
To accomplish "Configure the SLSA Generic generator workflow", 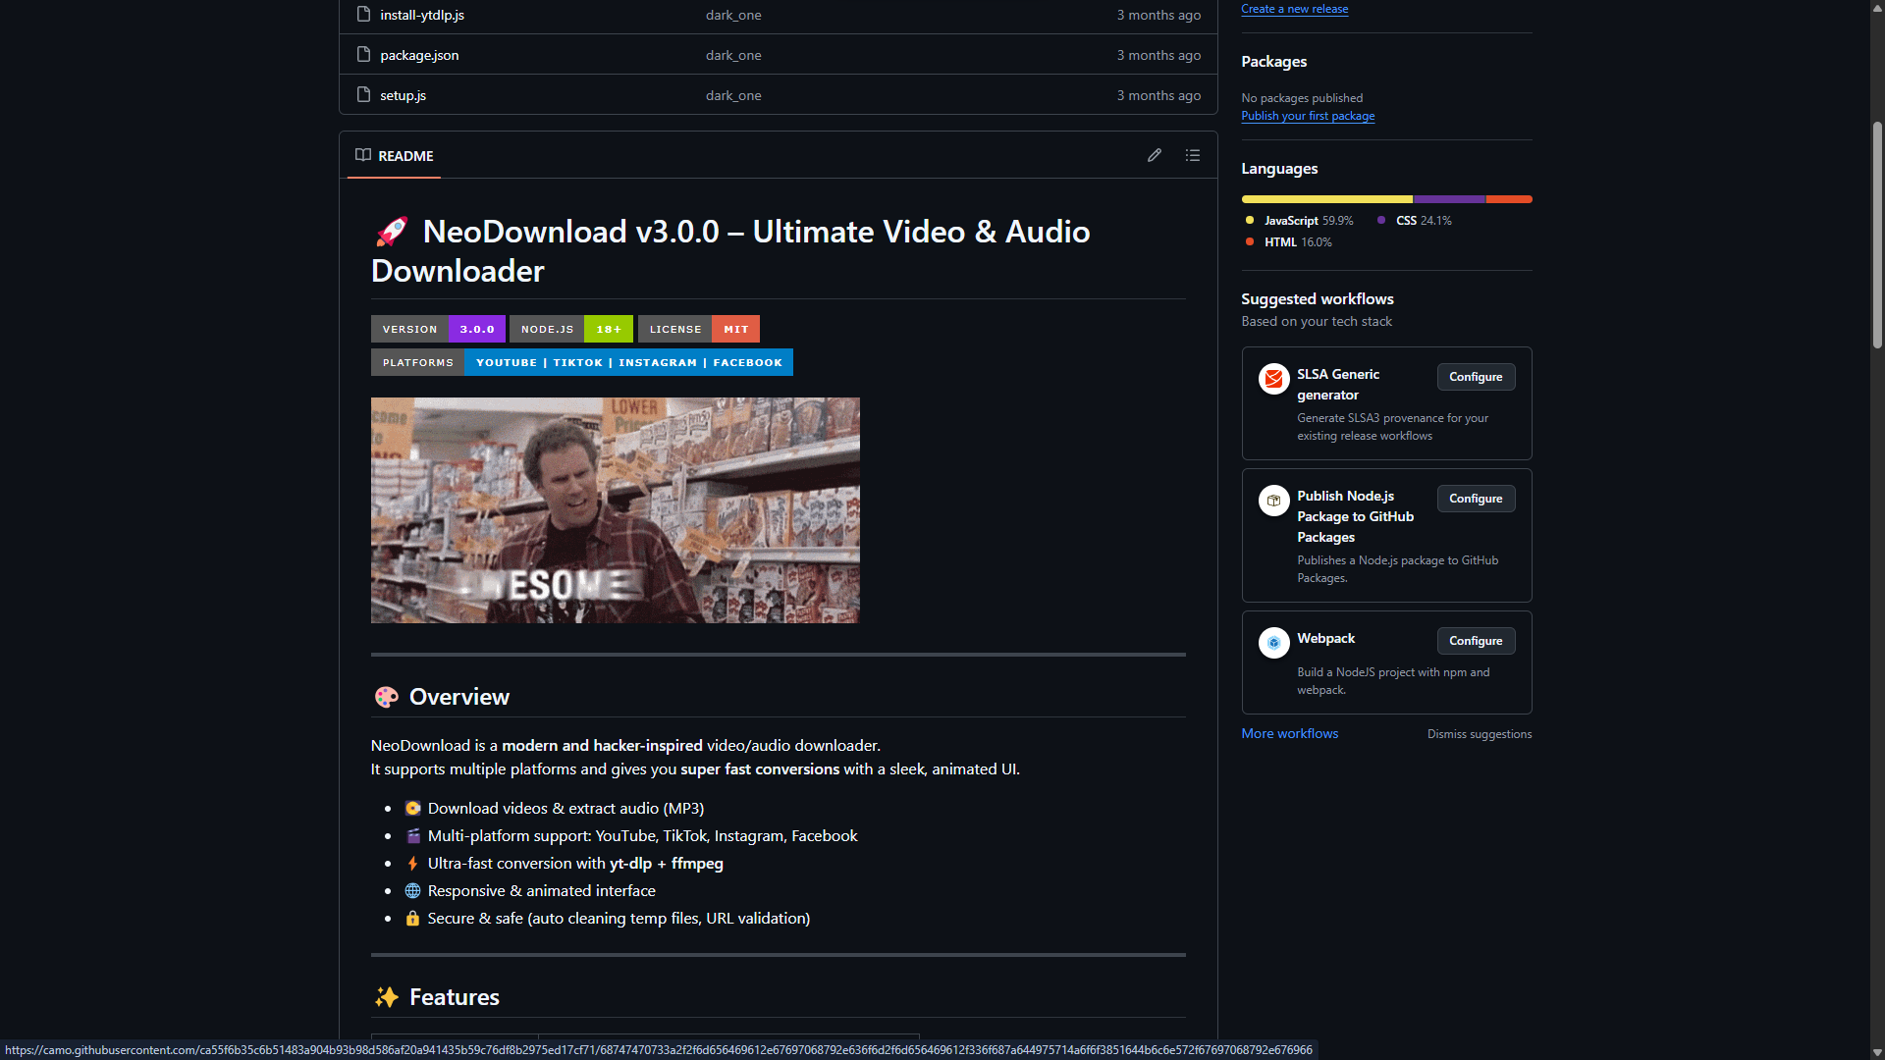I will pyautogui.click(x=1475, y=377).
